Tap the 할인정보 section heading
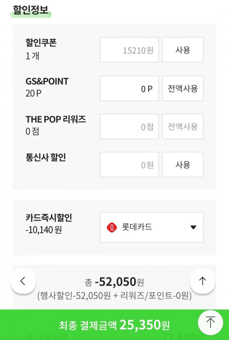 point(31,10)
